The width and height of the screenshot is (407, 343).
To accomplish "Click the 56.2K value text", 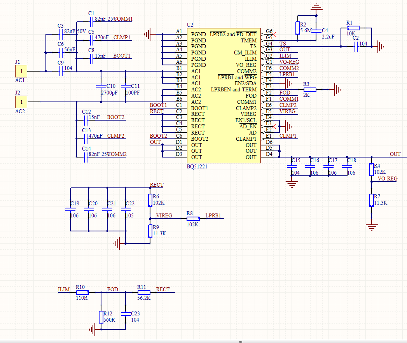I will (144, 298).
